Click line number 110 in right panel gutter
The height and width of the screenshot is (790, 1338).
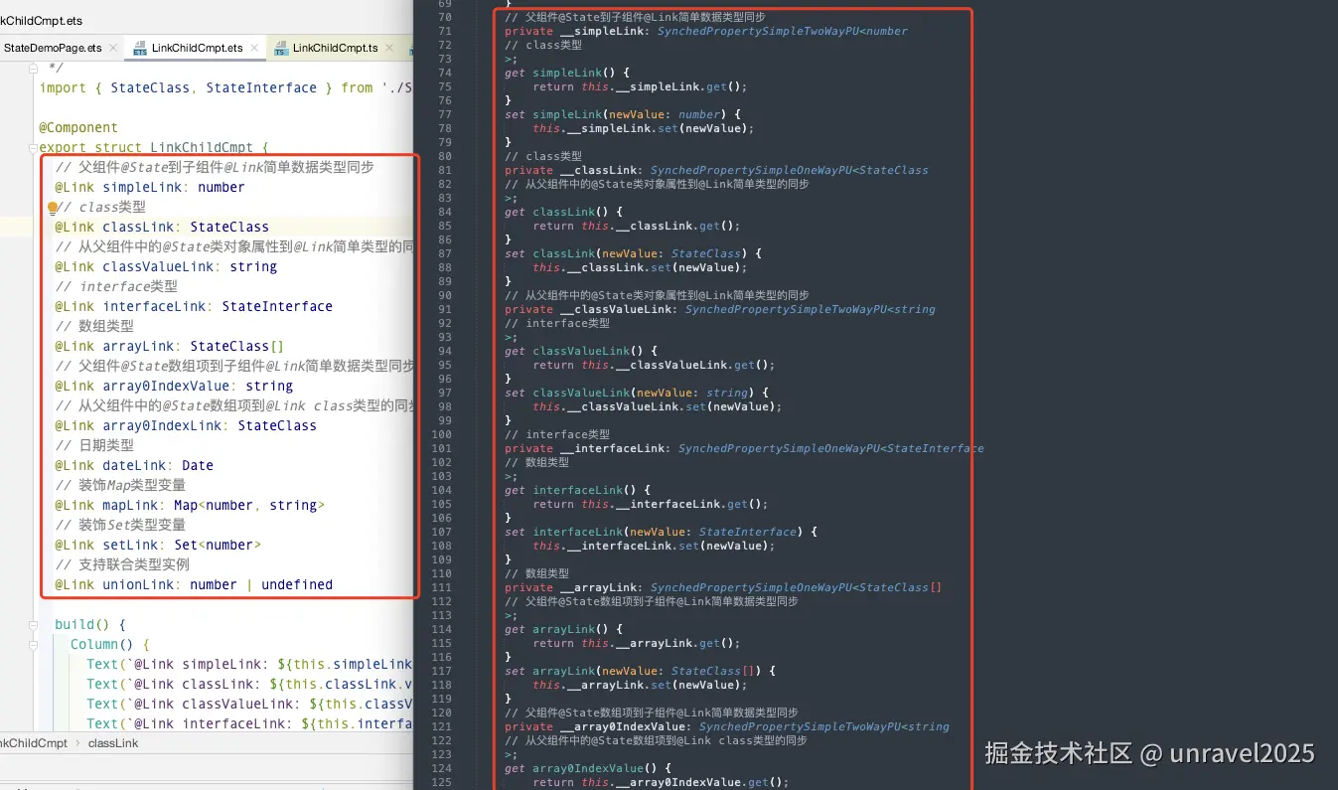[x=442, y=573]
